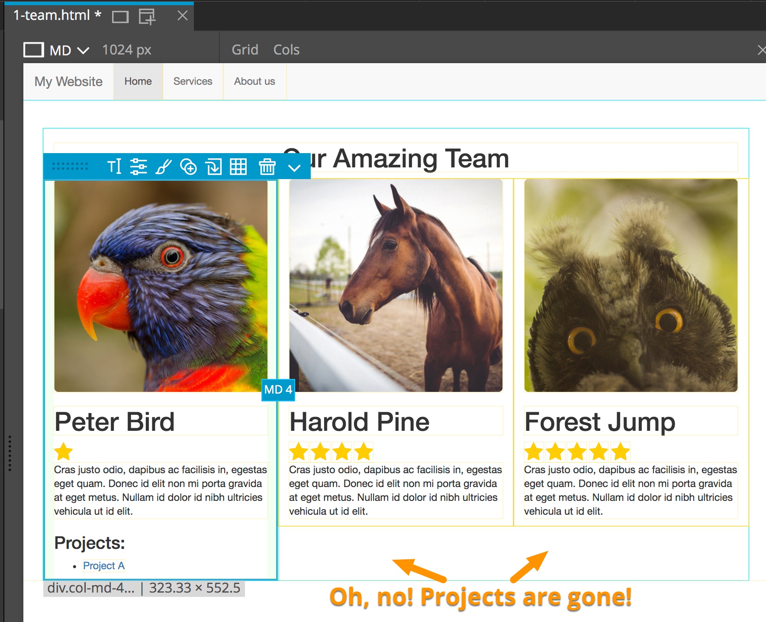766x622 pixels.
Task: Click single page view icon in tab
Action: click(x=120, y=17)
